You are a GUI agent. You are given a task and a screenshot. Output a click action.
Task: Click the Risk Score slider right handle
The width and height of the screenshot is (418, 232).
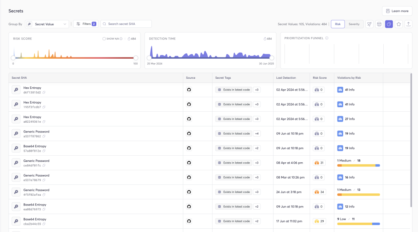(136, 58)
